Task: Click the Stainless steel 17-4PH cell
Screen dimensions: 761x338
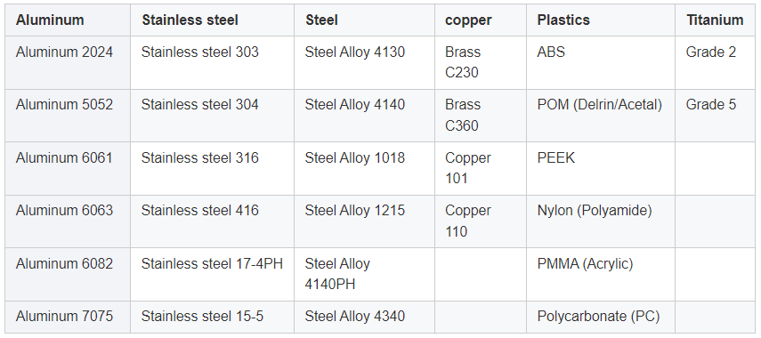Action: click(212, 275)
